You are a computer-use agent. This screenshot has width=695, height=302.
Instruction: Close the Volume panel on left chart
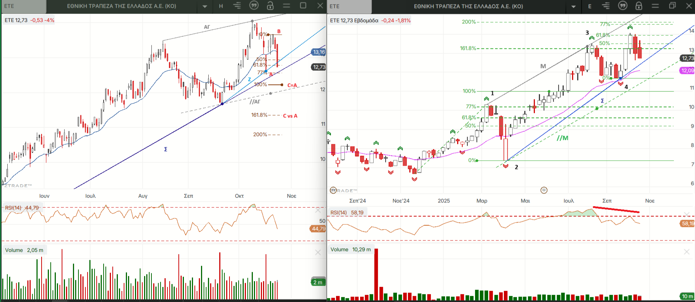[318, 252]
